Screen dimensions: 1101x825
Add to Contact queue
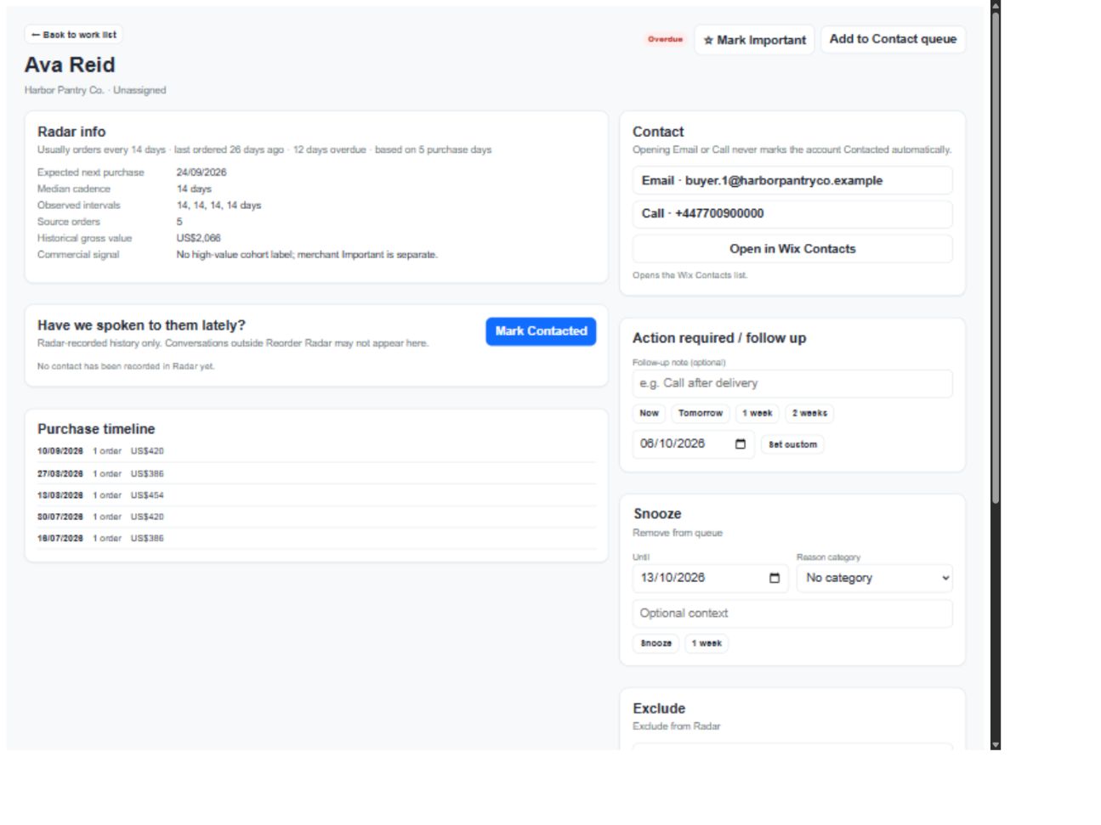tap(893, 39)
